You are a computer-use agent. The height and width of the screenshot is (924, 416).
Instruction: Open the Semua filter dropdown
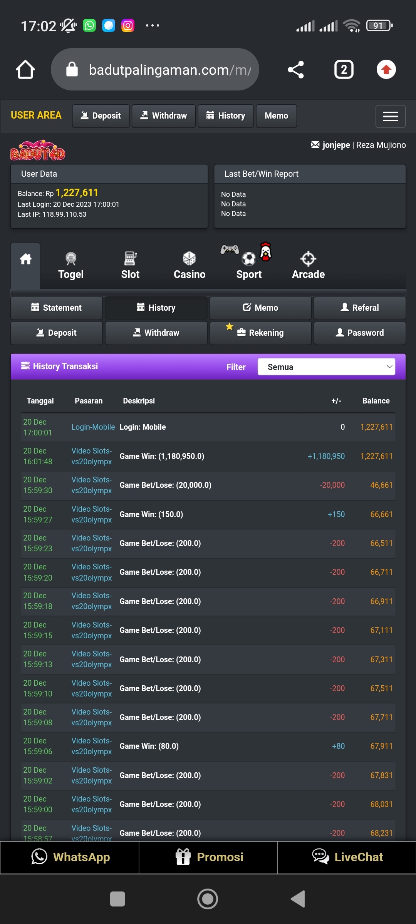click(x=326, y=367)
